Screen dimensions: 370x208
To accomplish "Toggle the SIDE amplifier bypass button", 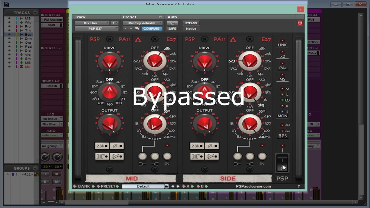I will (212, 156).
